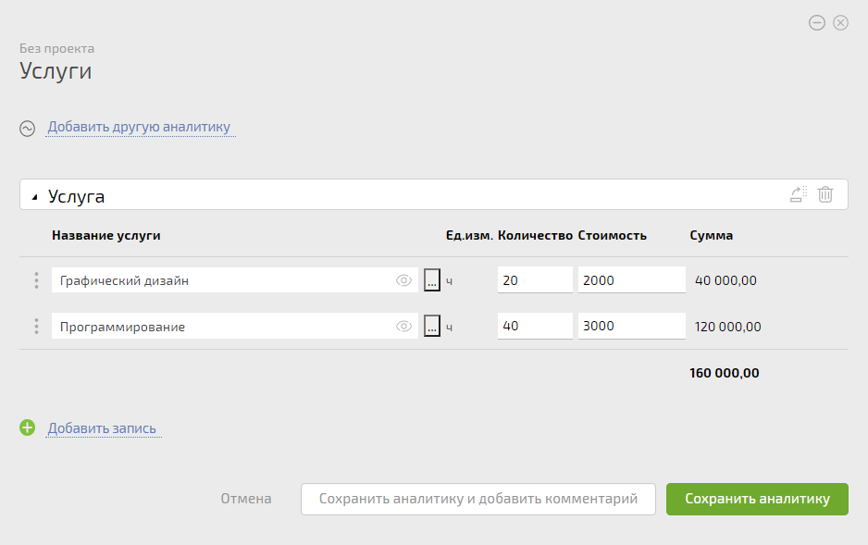The height and width of the screenshot is (545, 868).
Task: Click the trash icon in Услуга header
Action: point(825,194)
